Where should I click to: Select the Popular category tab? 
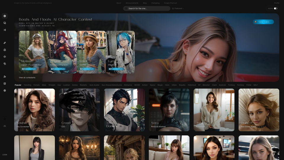(18, 85)
